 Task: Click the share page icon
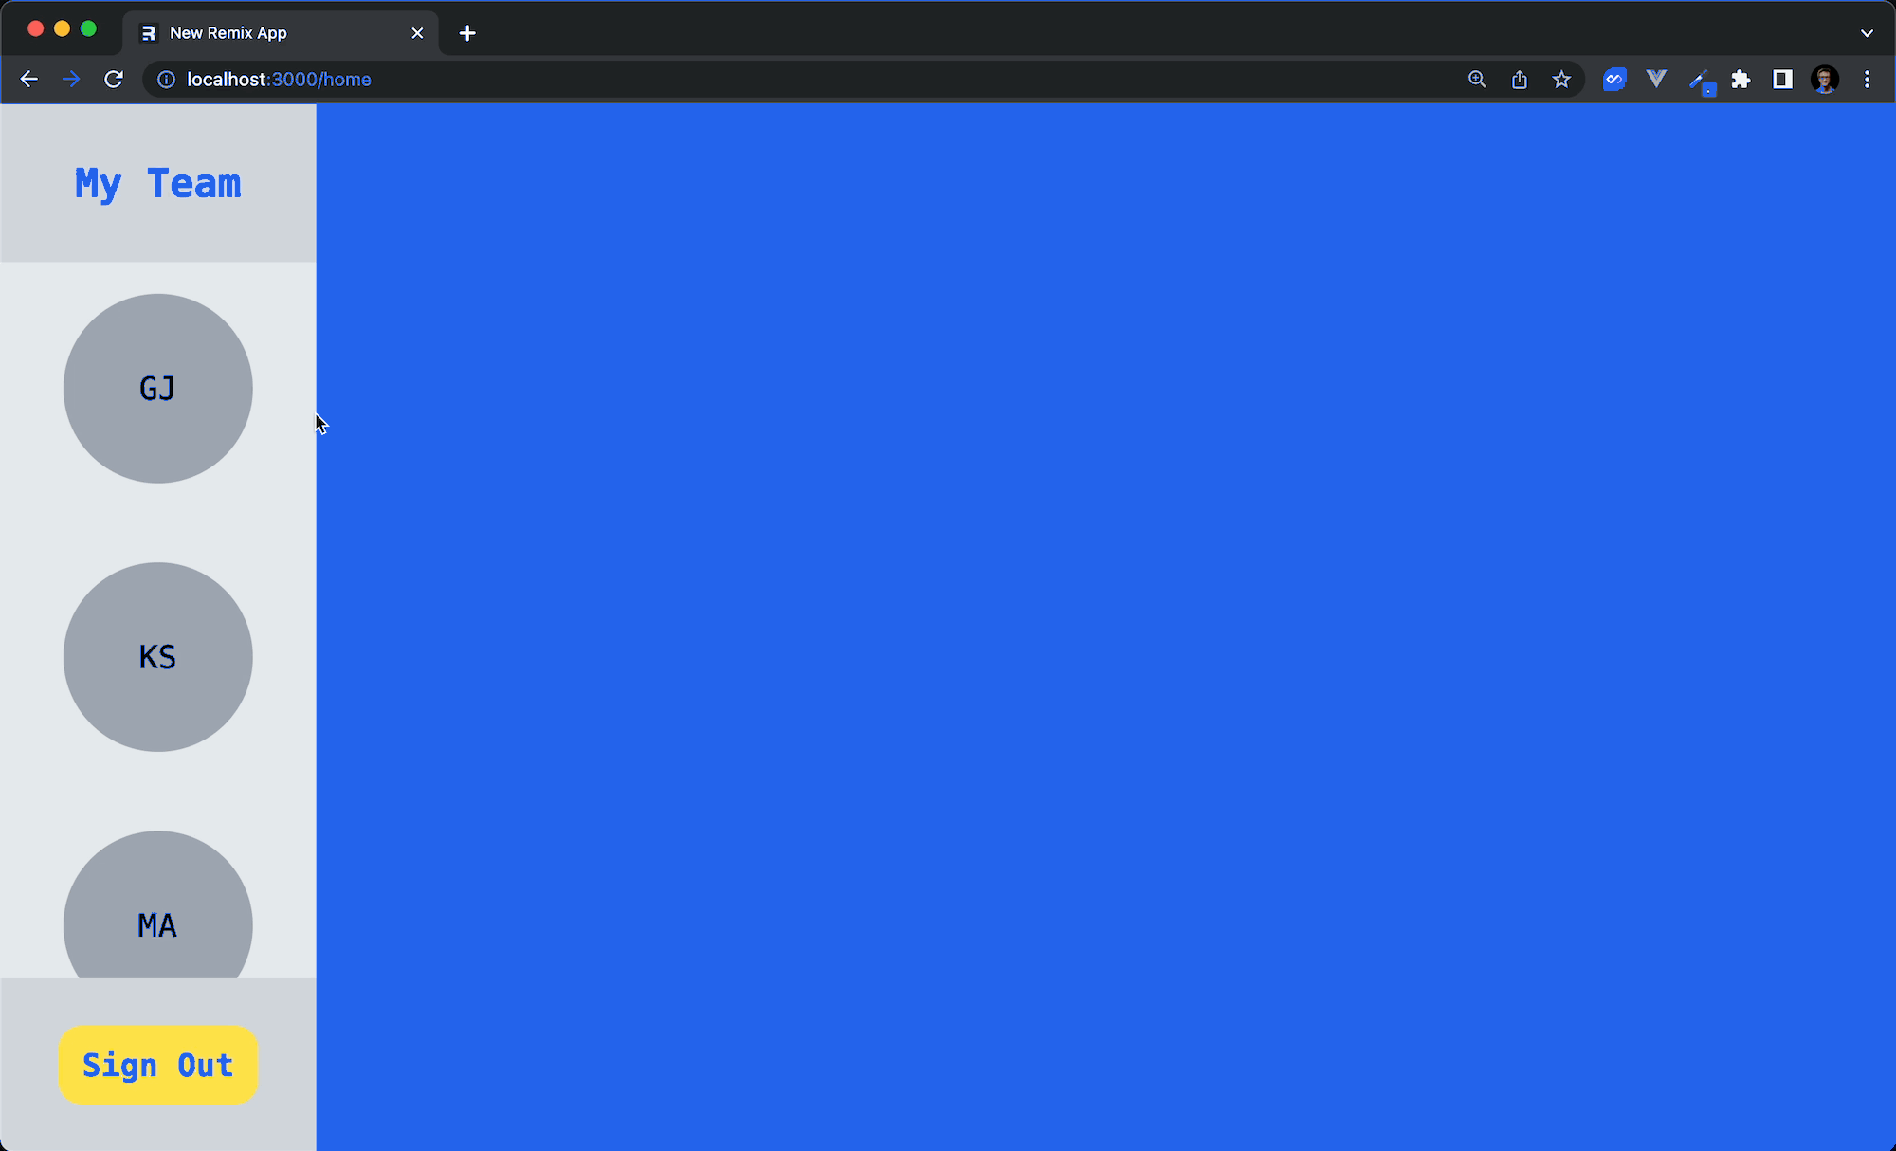1520,80
